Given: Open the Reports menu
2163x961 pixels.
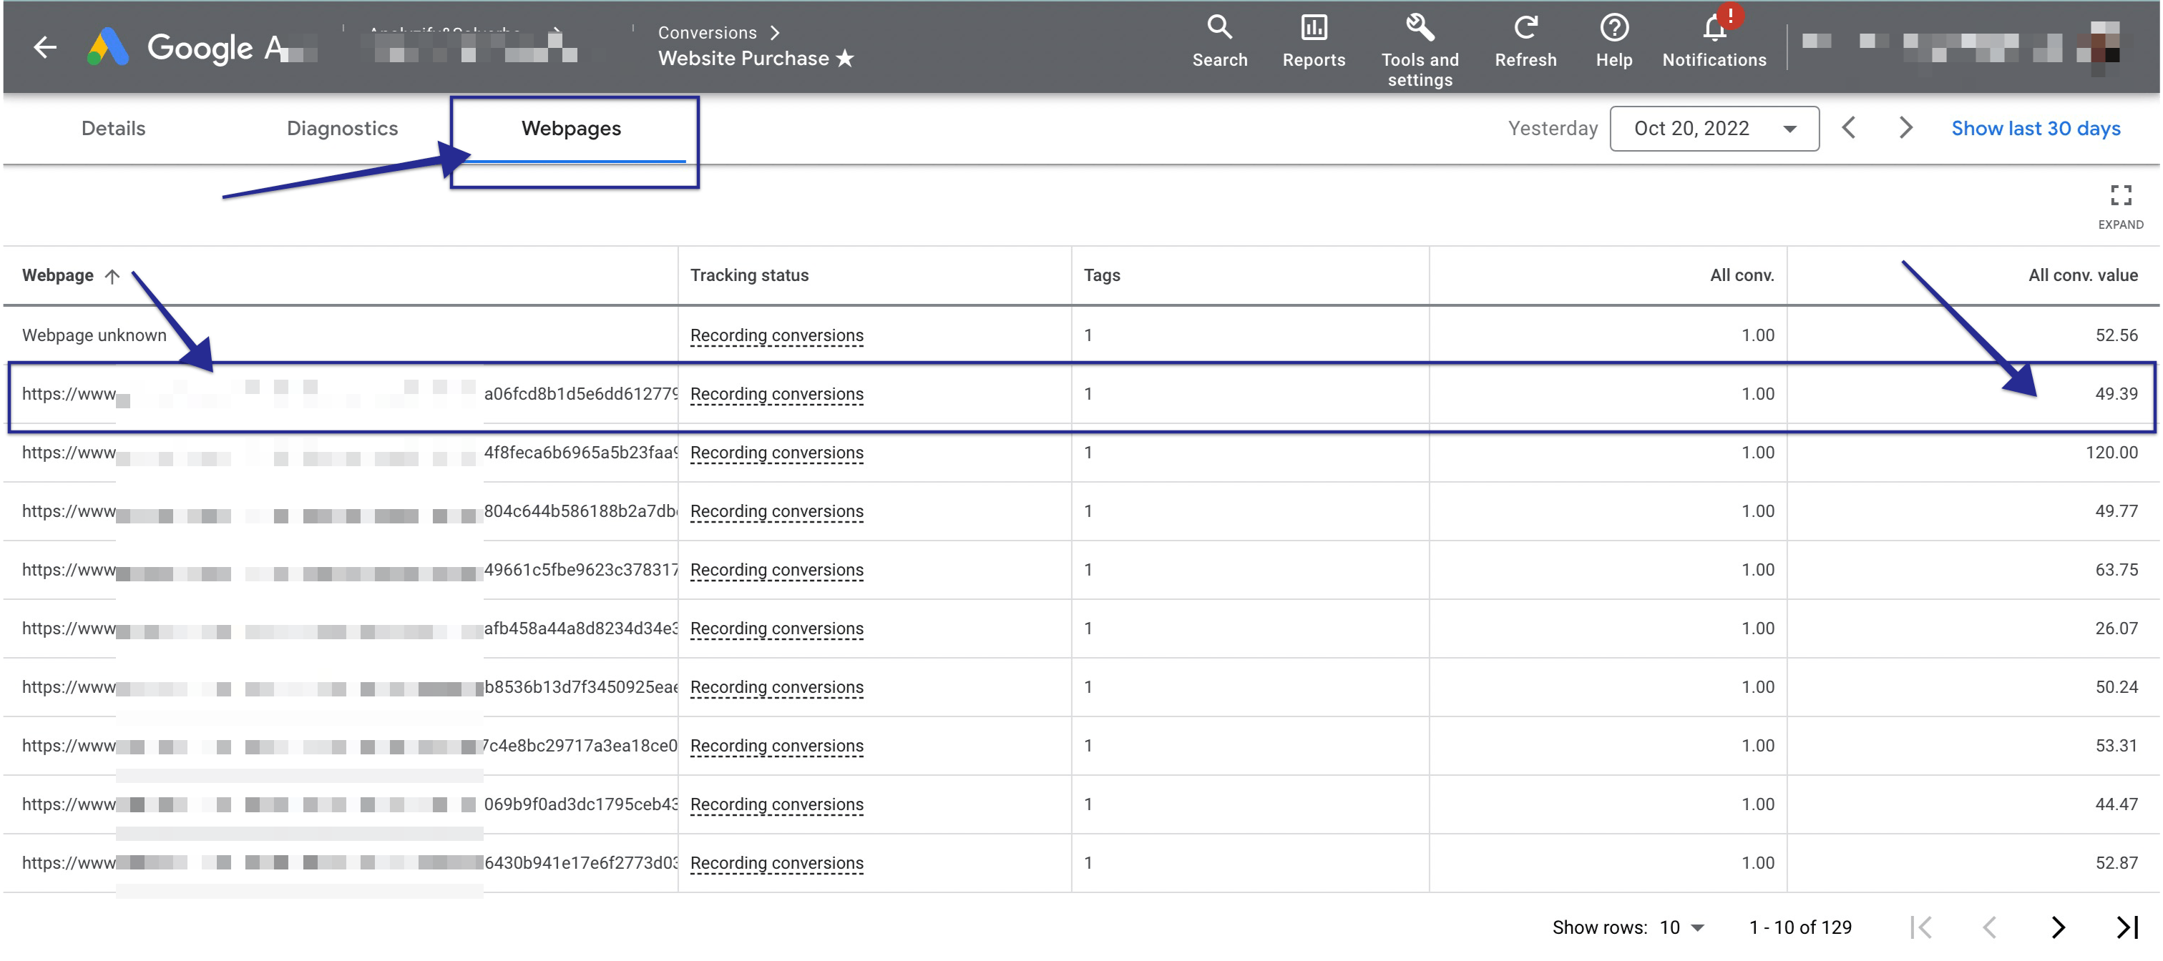Looking at the screenshot, I should click(x=1313, y=41).
